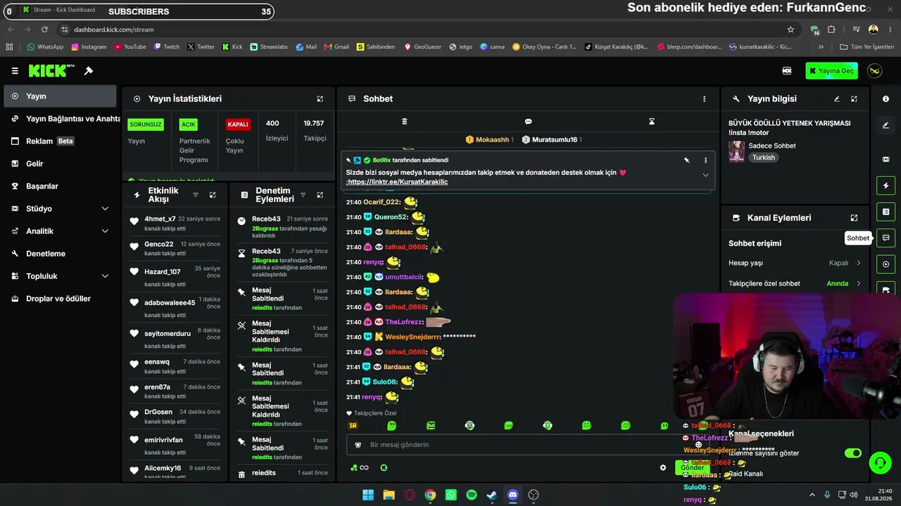Go to Reklam Beta section
Image resolution: width=901 pixels, height=506 pixels.
point(60,141)
